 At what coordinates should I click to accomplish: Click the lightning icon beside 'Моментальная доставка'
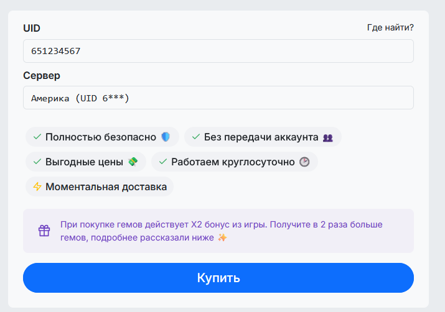[37, 186]
